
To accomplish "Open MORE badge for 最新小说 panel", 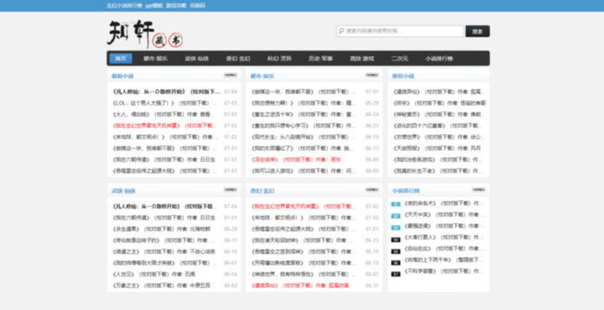I will (x=231, y=75).
